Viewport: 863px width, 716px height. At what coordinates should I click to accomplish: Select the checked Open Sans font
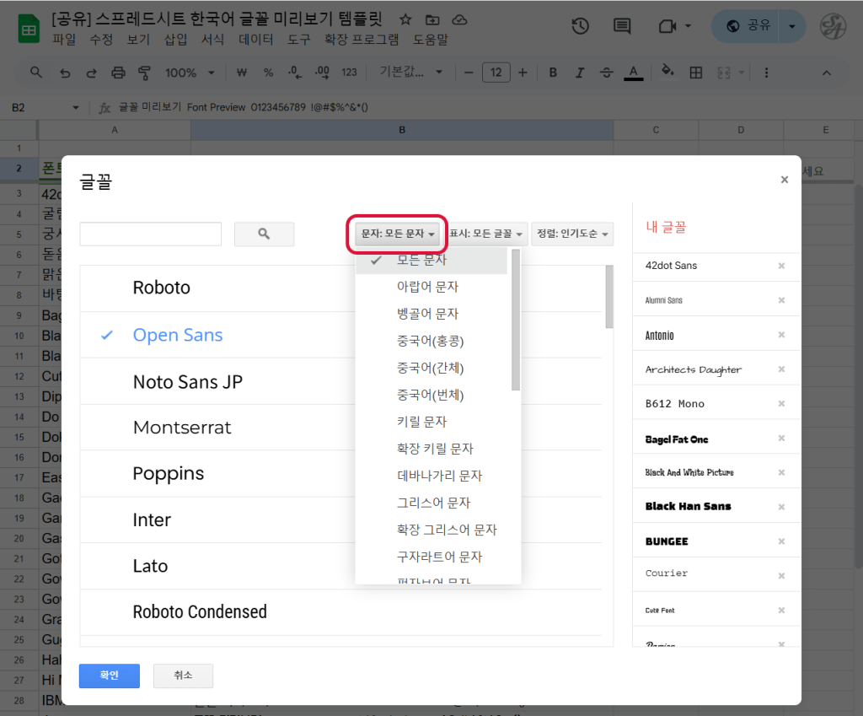click(178, 335)
